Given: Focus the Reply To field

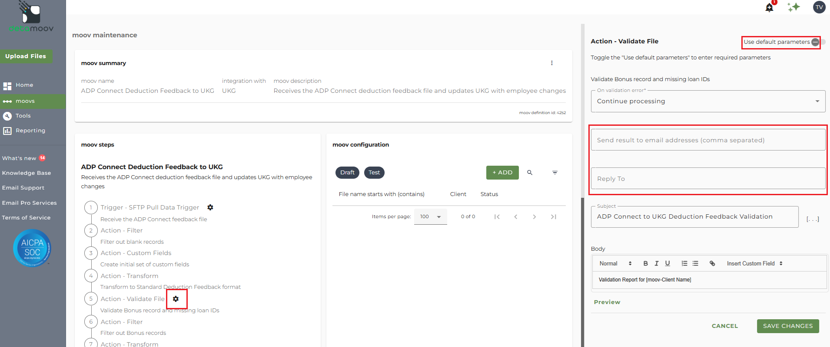Looking at the screenshot, I should pos(708,179).
